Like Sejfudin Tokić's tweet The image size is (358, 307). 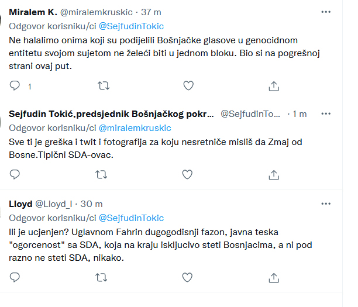(x=188, y=174)
